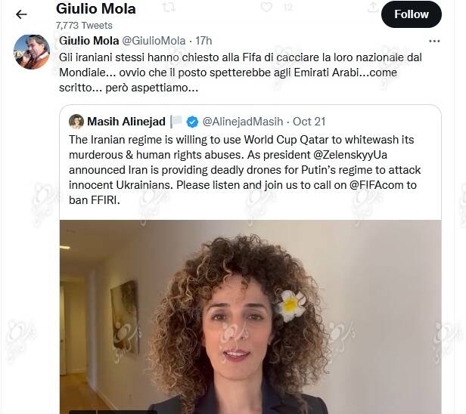
Task: Play the video of woman with flower
Action: pyautogui.click(x=250, y=317)
